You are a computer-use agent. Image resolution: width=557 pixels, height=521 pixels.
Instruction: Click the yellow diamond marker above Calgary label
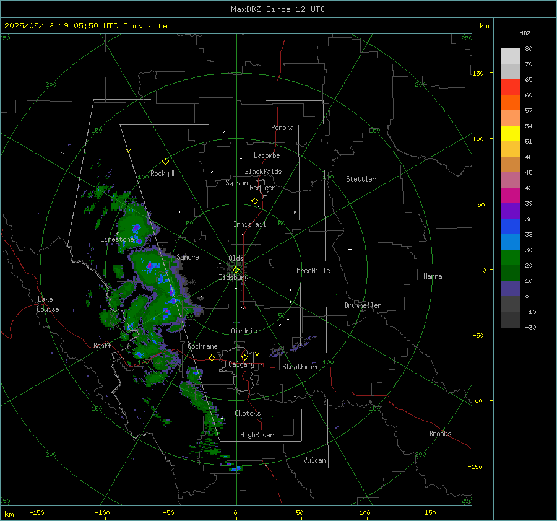pos(244,357)
